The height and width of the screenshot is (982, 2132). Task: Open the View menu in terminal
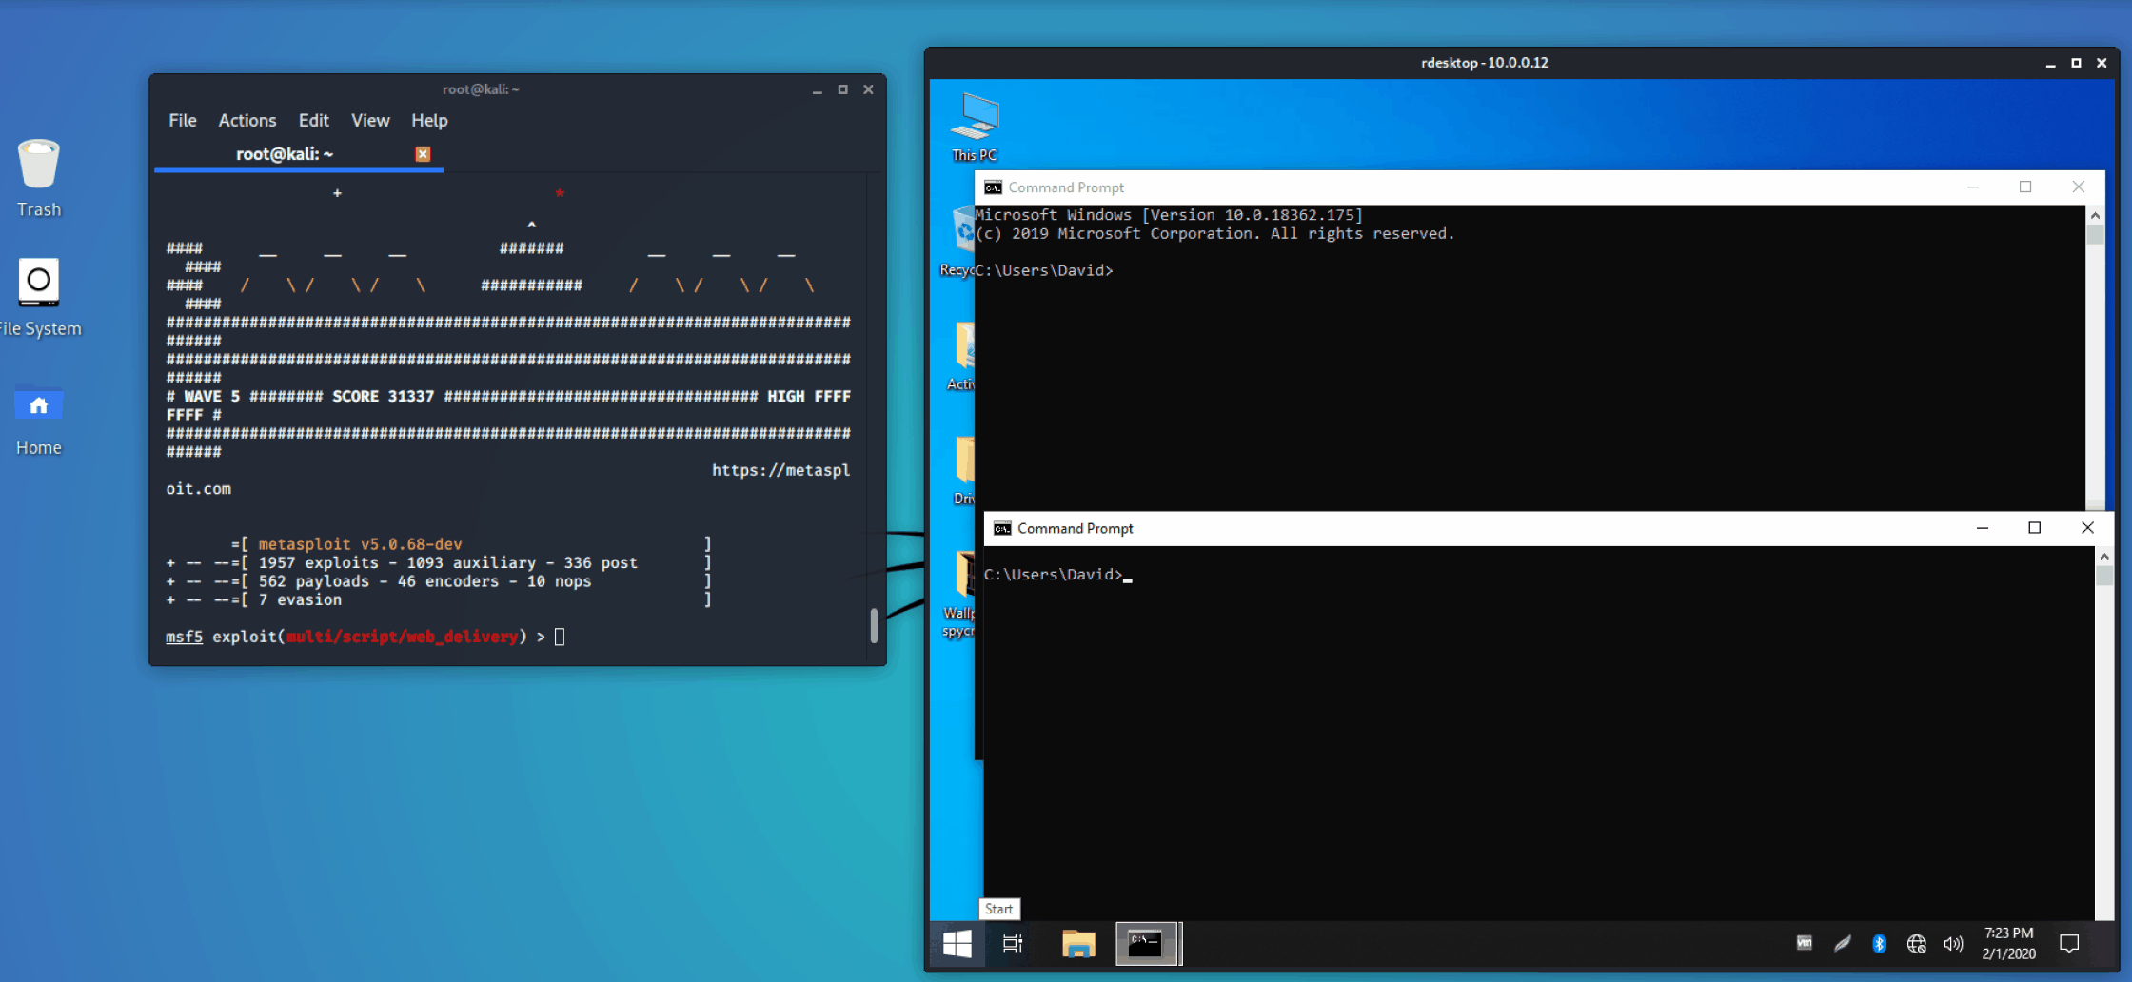point(370,121)
